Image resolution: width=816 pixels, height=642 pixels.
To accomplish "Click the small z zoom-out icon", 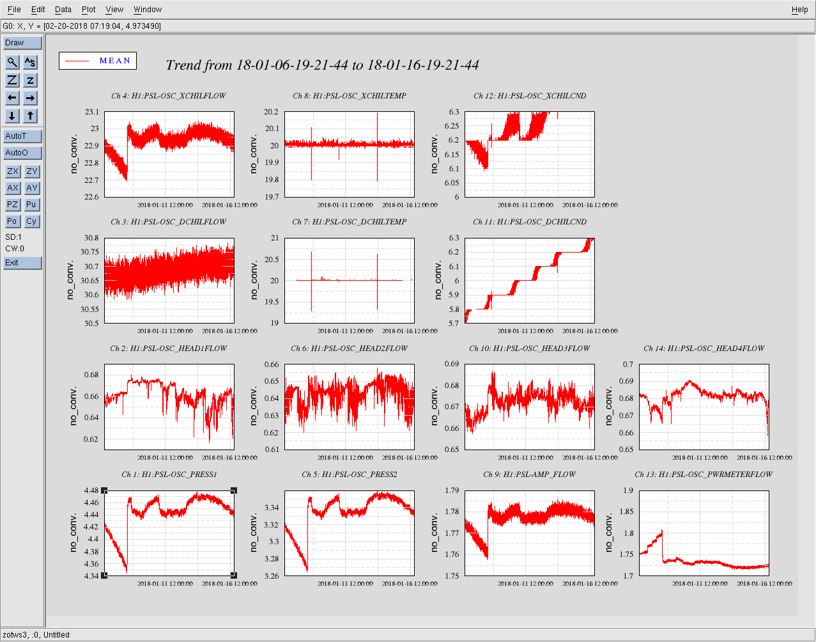I will click(30, 80).
